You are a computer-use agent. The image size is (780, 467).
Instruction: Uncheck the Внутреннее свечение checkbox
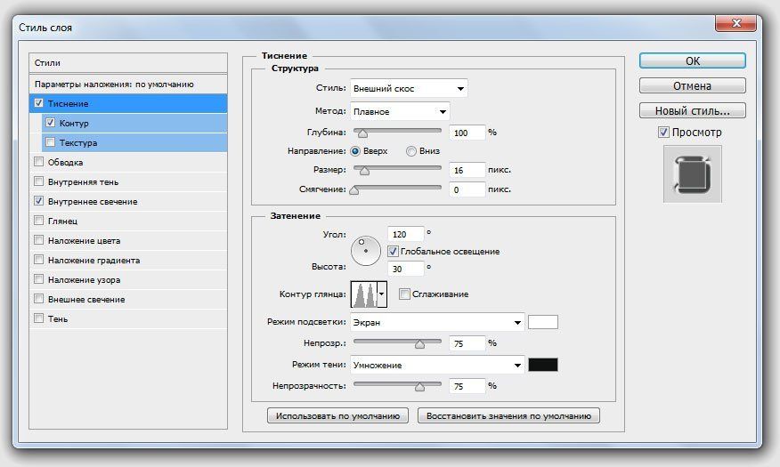(39, 201)
